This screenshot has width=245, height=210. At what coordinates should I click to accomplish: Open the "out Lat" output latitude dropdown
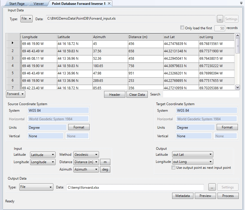[192, 155]
